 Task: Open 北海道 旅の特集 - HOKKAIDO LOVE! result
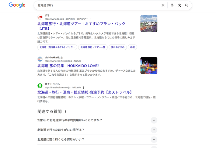click(x=68, y=66)
